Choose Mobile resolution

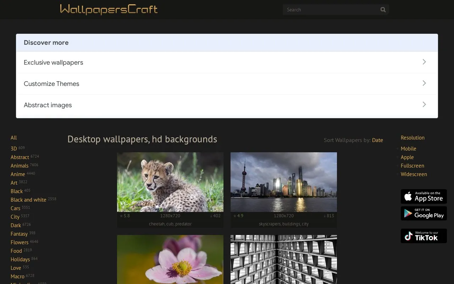click(409, 149)
